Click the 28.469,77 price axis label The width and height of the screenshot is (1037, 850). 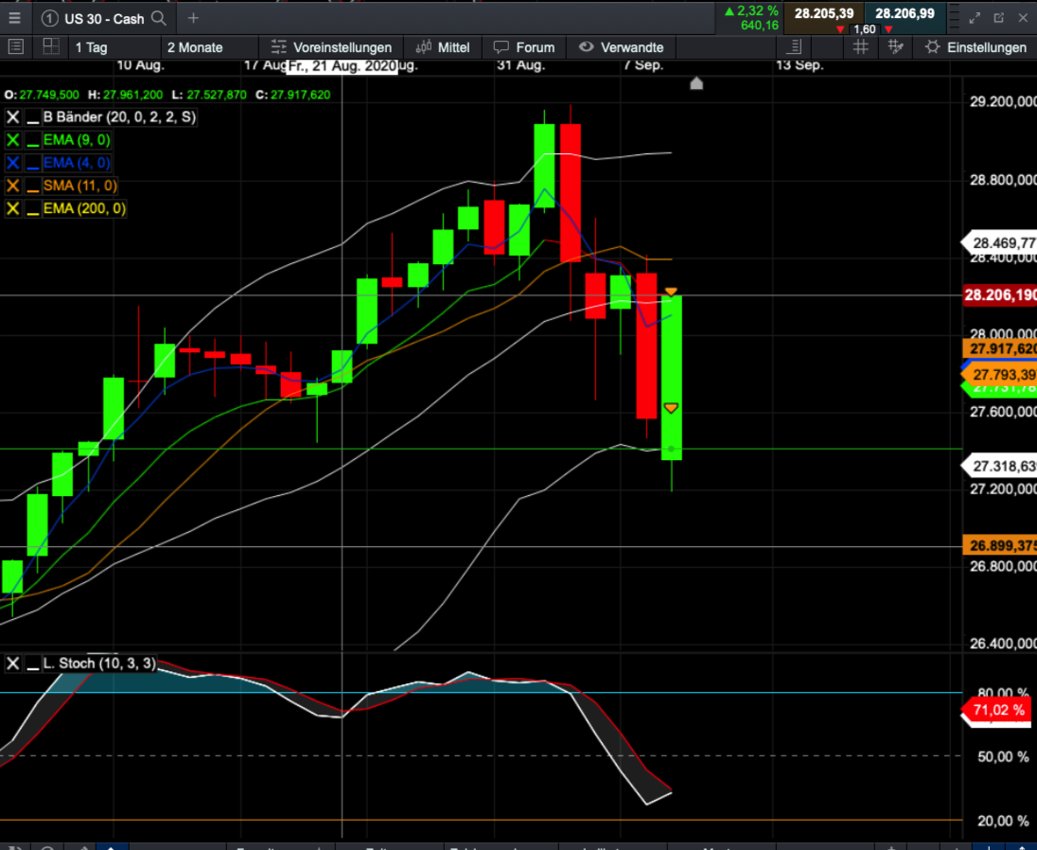click(999, 242)
